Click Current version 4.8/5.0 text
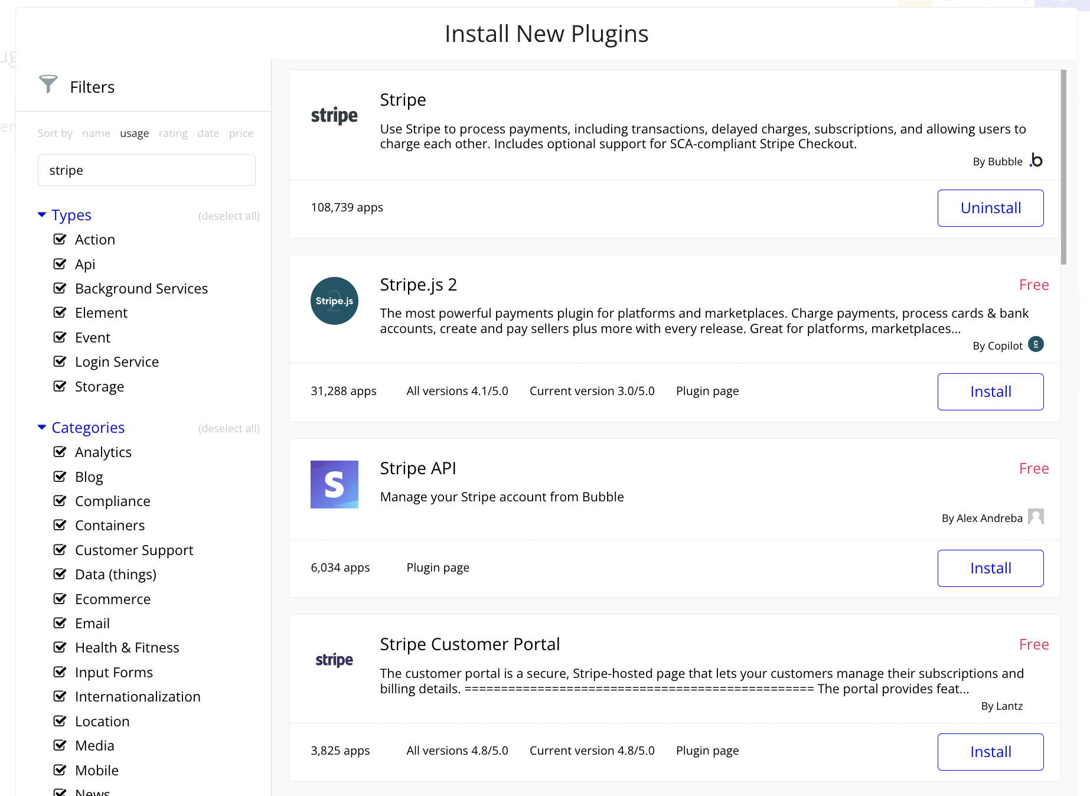The width and height of the screenshot is (1090, 796). 592,751
